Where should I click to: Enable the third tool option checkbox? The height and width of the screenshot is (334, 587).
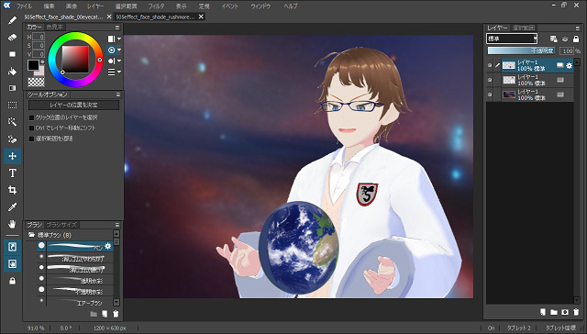[x=32, y=139]
